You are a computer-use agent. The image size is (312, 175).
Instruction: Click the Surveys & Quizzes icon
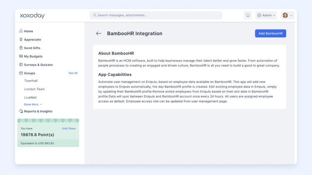point(21,64)
